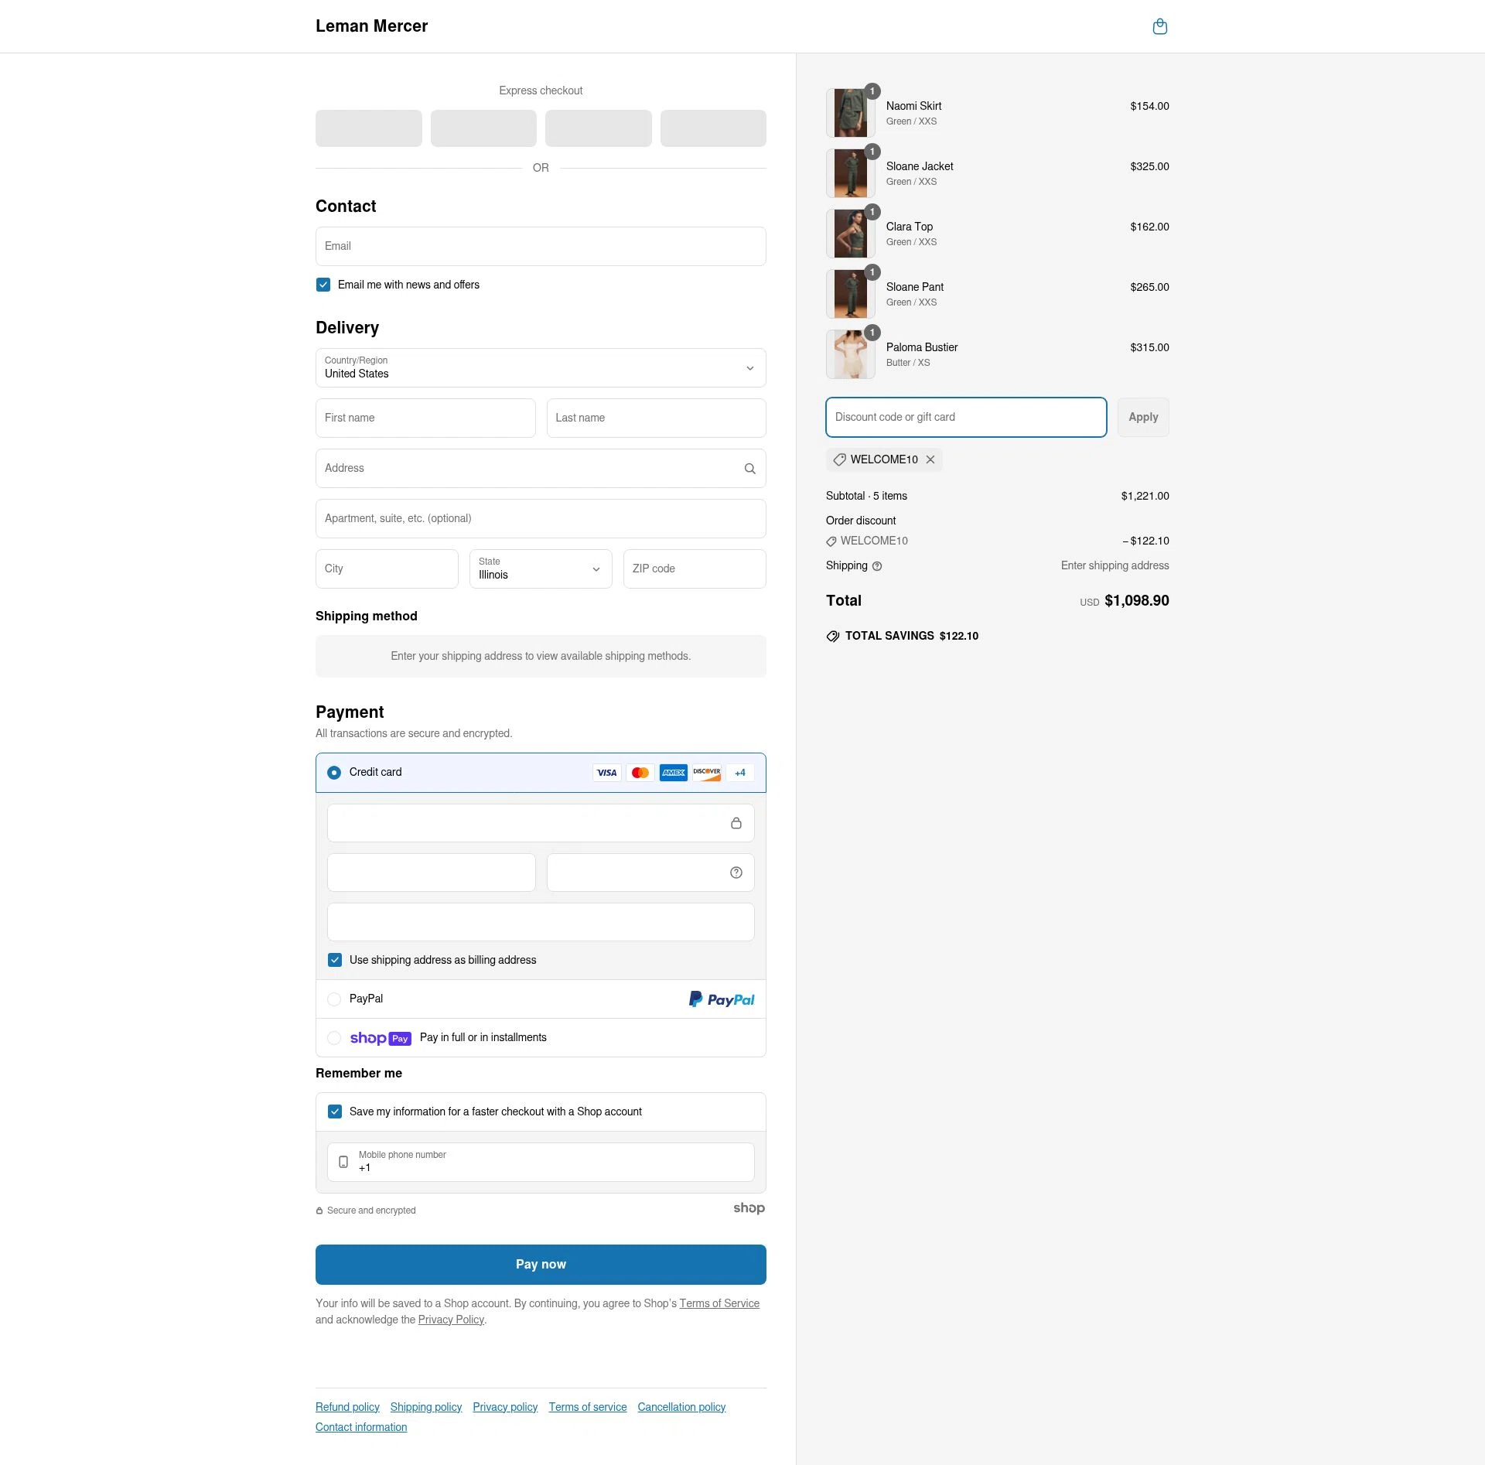1485x1465 pixels.
Task: Select the PayPal payment radio button
Action: 333,999
